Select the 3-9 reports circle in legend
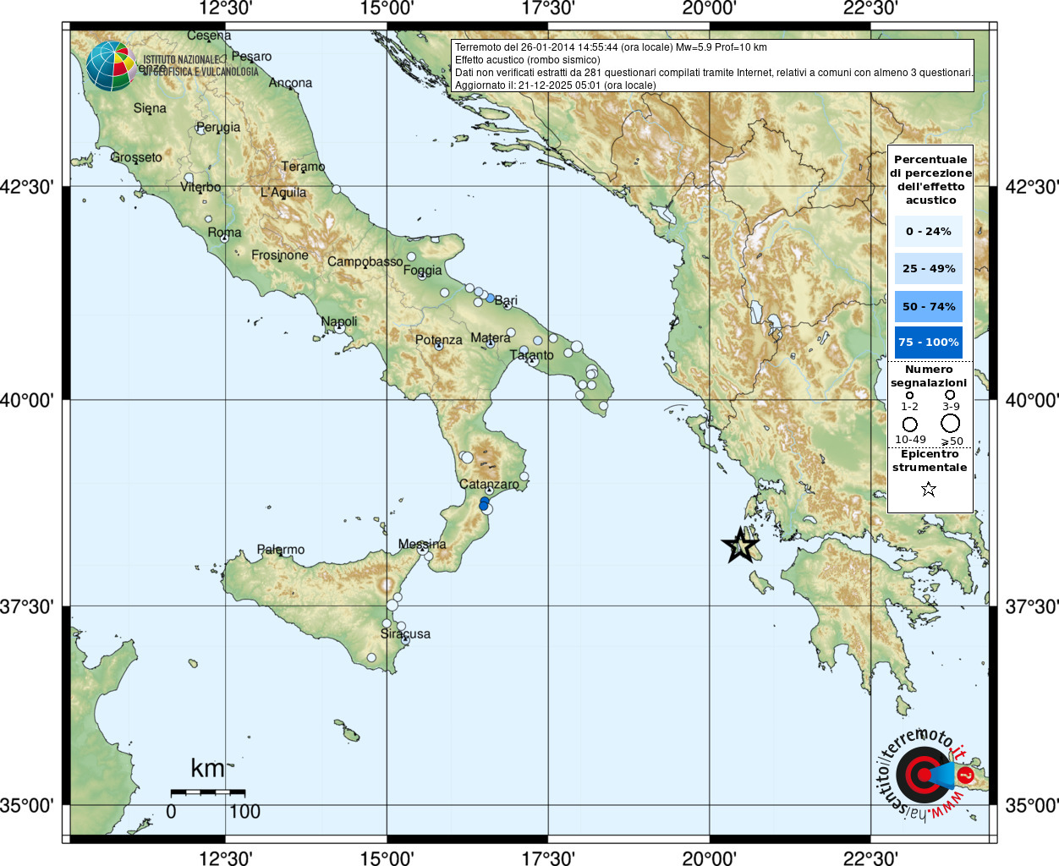The width and height of the screenshot is (1059, 866). point(950,395)
